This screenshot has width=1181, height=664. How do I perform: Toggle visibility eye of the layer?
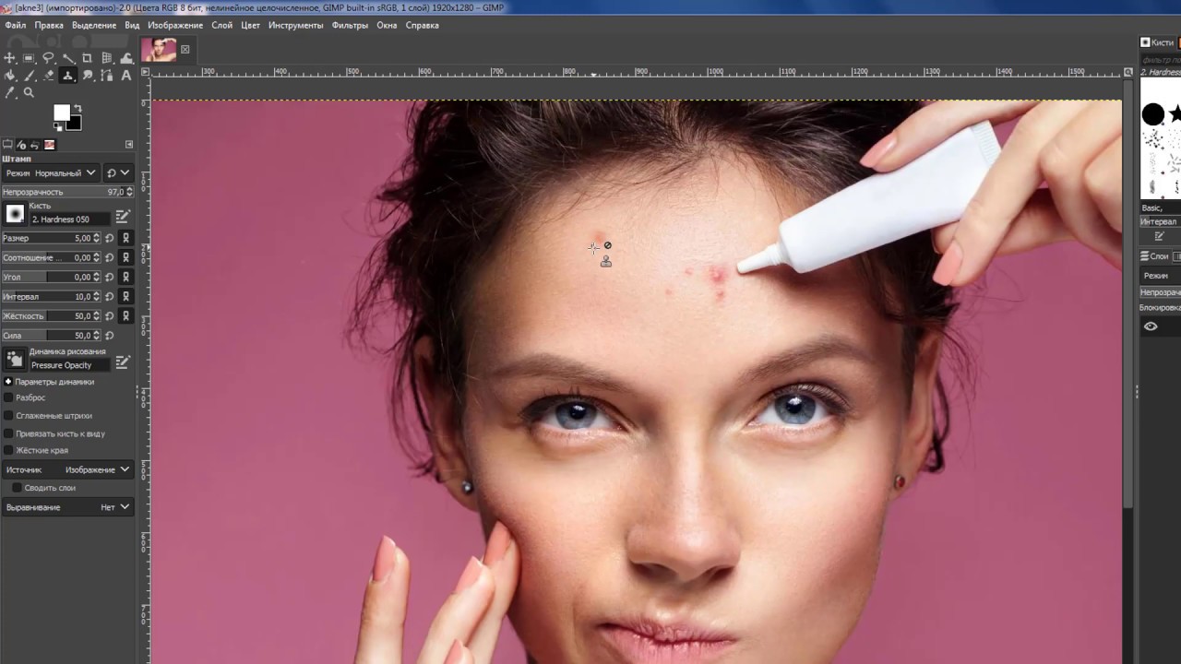1151,326
